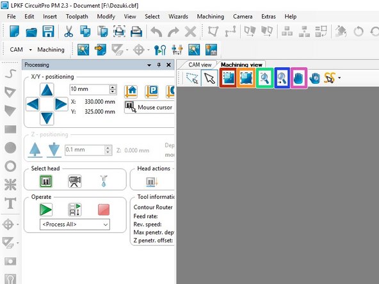
Task: Open print preview icon
Action: click(x=120, y=31)
